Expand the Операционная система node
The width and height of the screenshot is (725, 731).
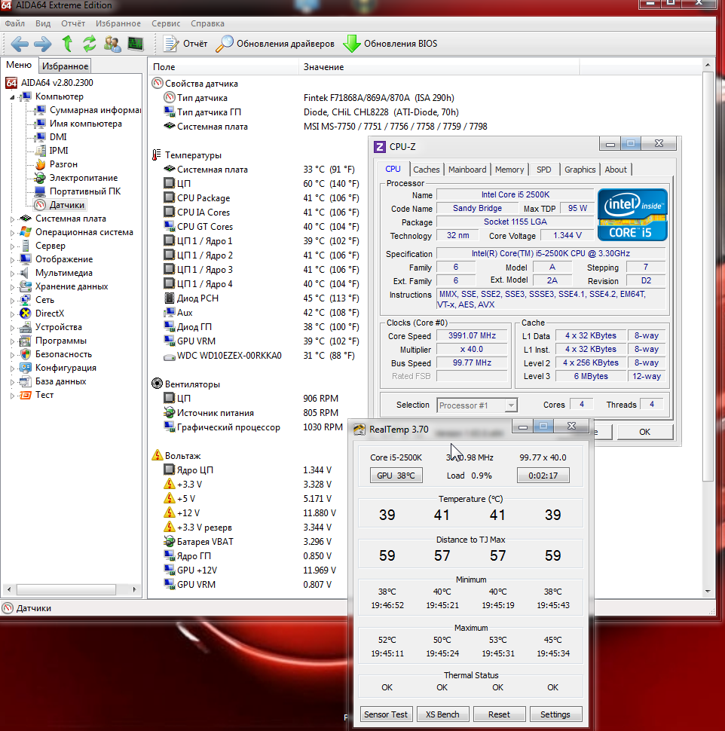point(13,232)
